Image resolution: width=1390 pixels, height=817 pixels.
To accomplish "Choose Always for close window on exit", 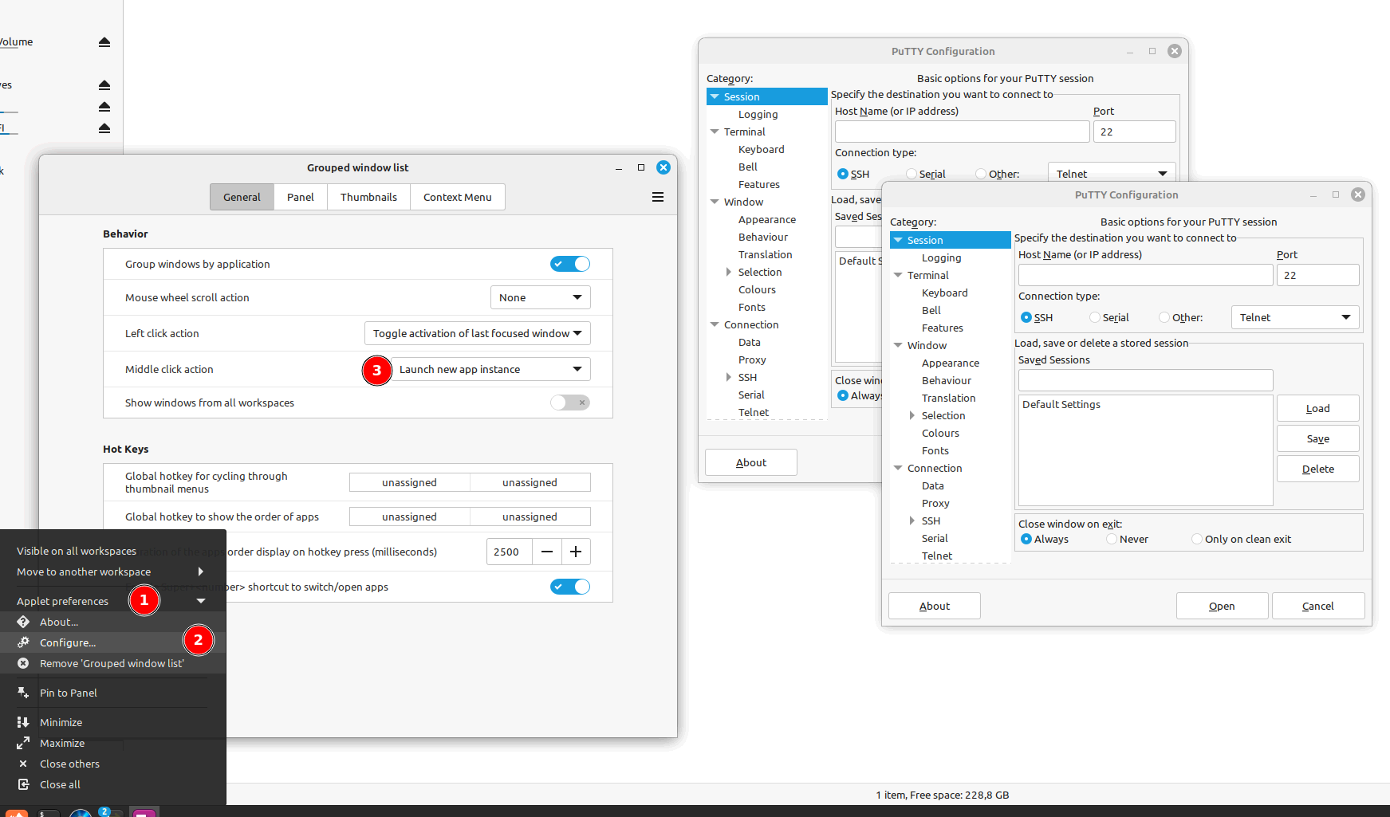I will pos(1026,539).
